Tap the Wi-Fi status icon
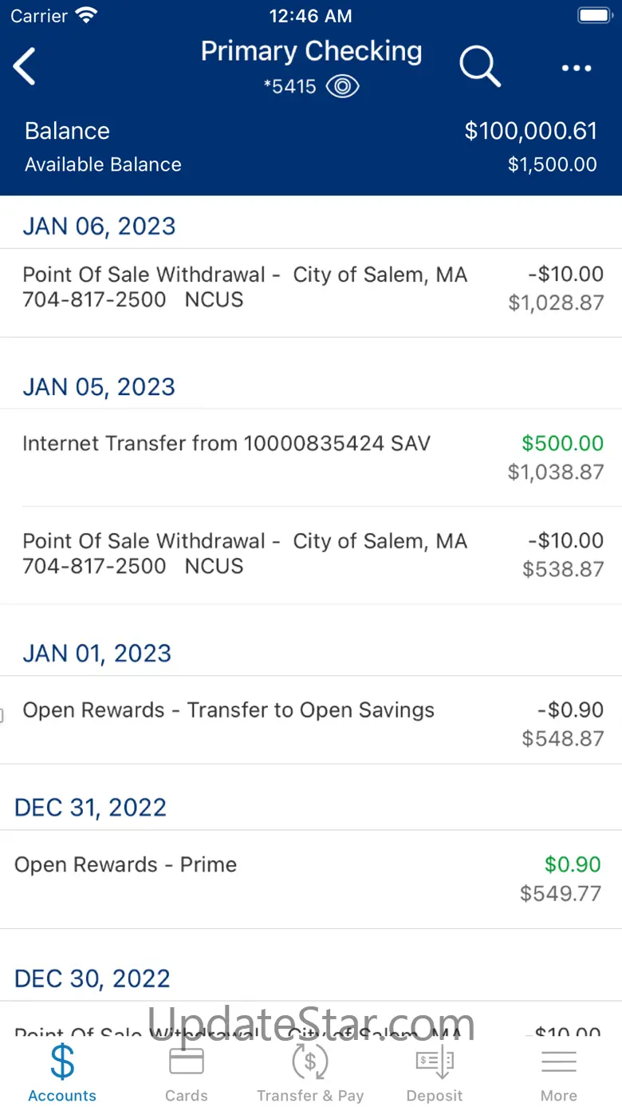Viewport: 622px width, 1107px height. click(x=85, y=15)
